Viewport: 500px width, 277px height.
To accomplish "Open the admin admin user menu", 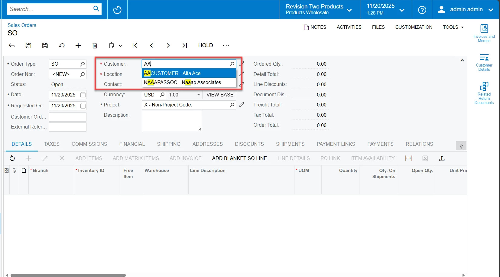I will [466, 9].
